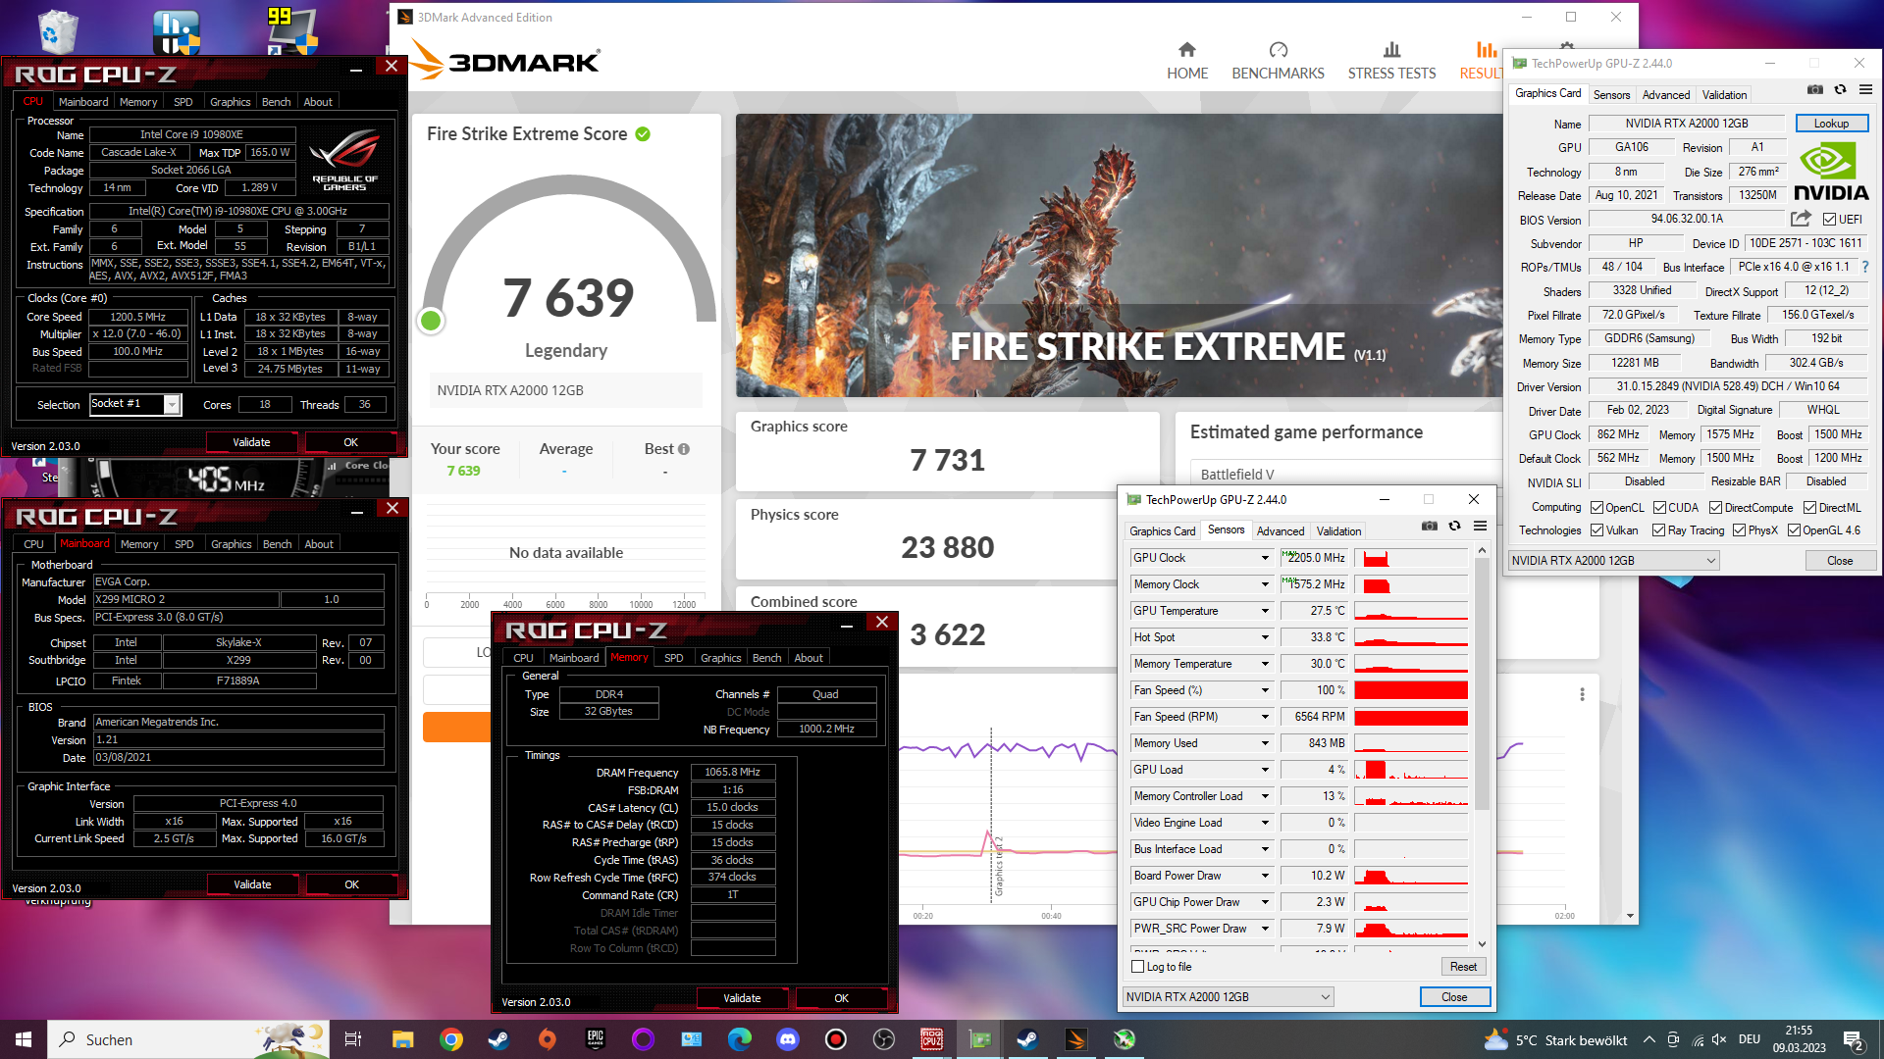Open Chrome from the taskbar
Screen dimensions: 1884x1059
coord(451,1039)
